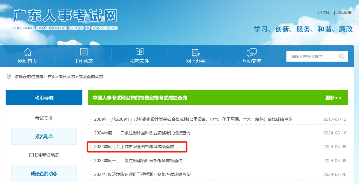Screen dimensions: 359x184
Task: Click 首页 in the breadcrumb path
Action: pyautogui.click(x=52, y=76)
